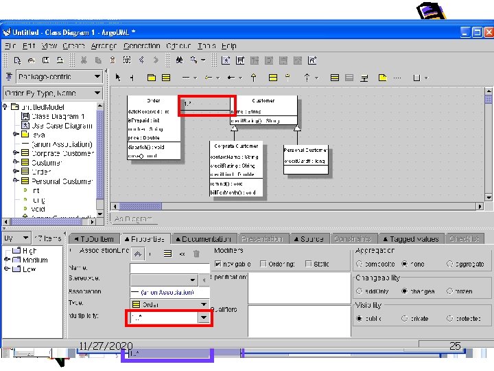The height and width of the screenshot is (371, 494).
Task: Click the Name input field in Properties
Action: (x=170, y=268)
